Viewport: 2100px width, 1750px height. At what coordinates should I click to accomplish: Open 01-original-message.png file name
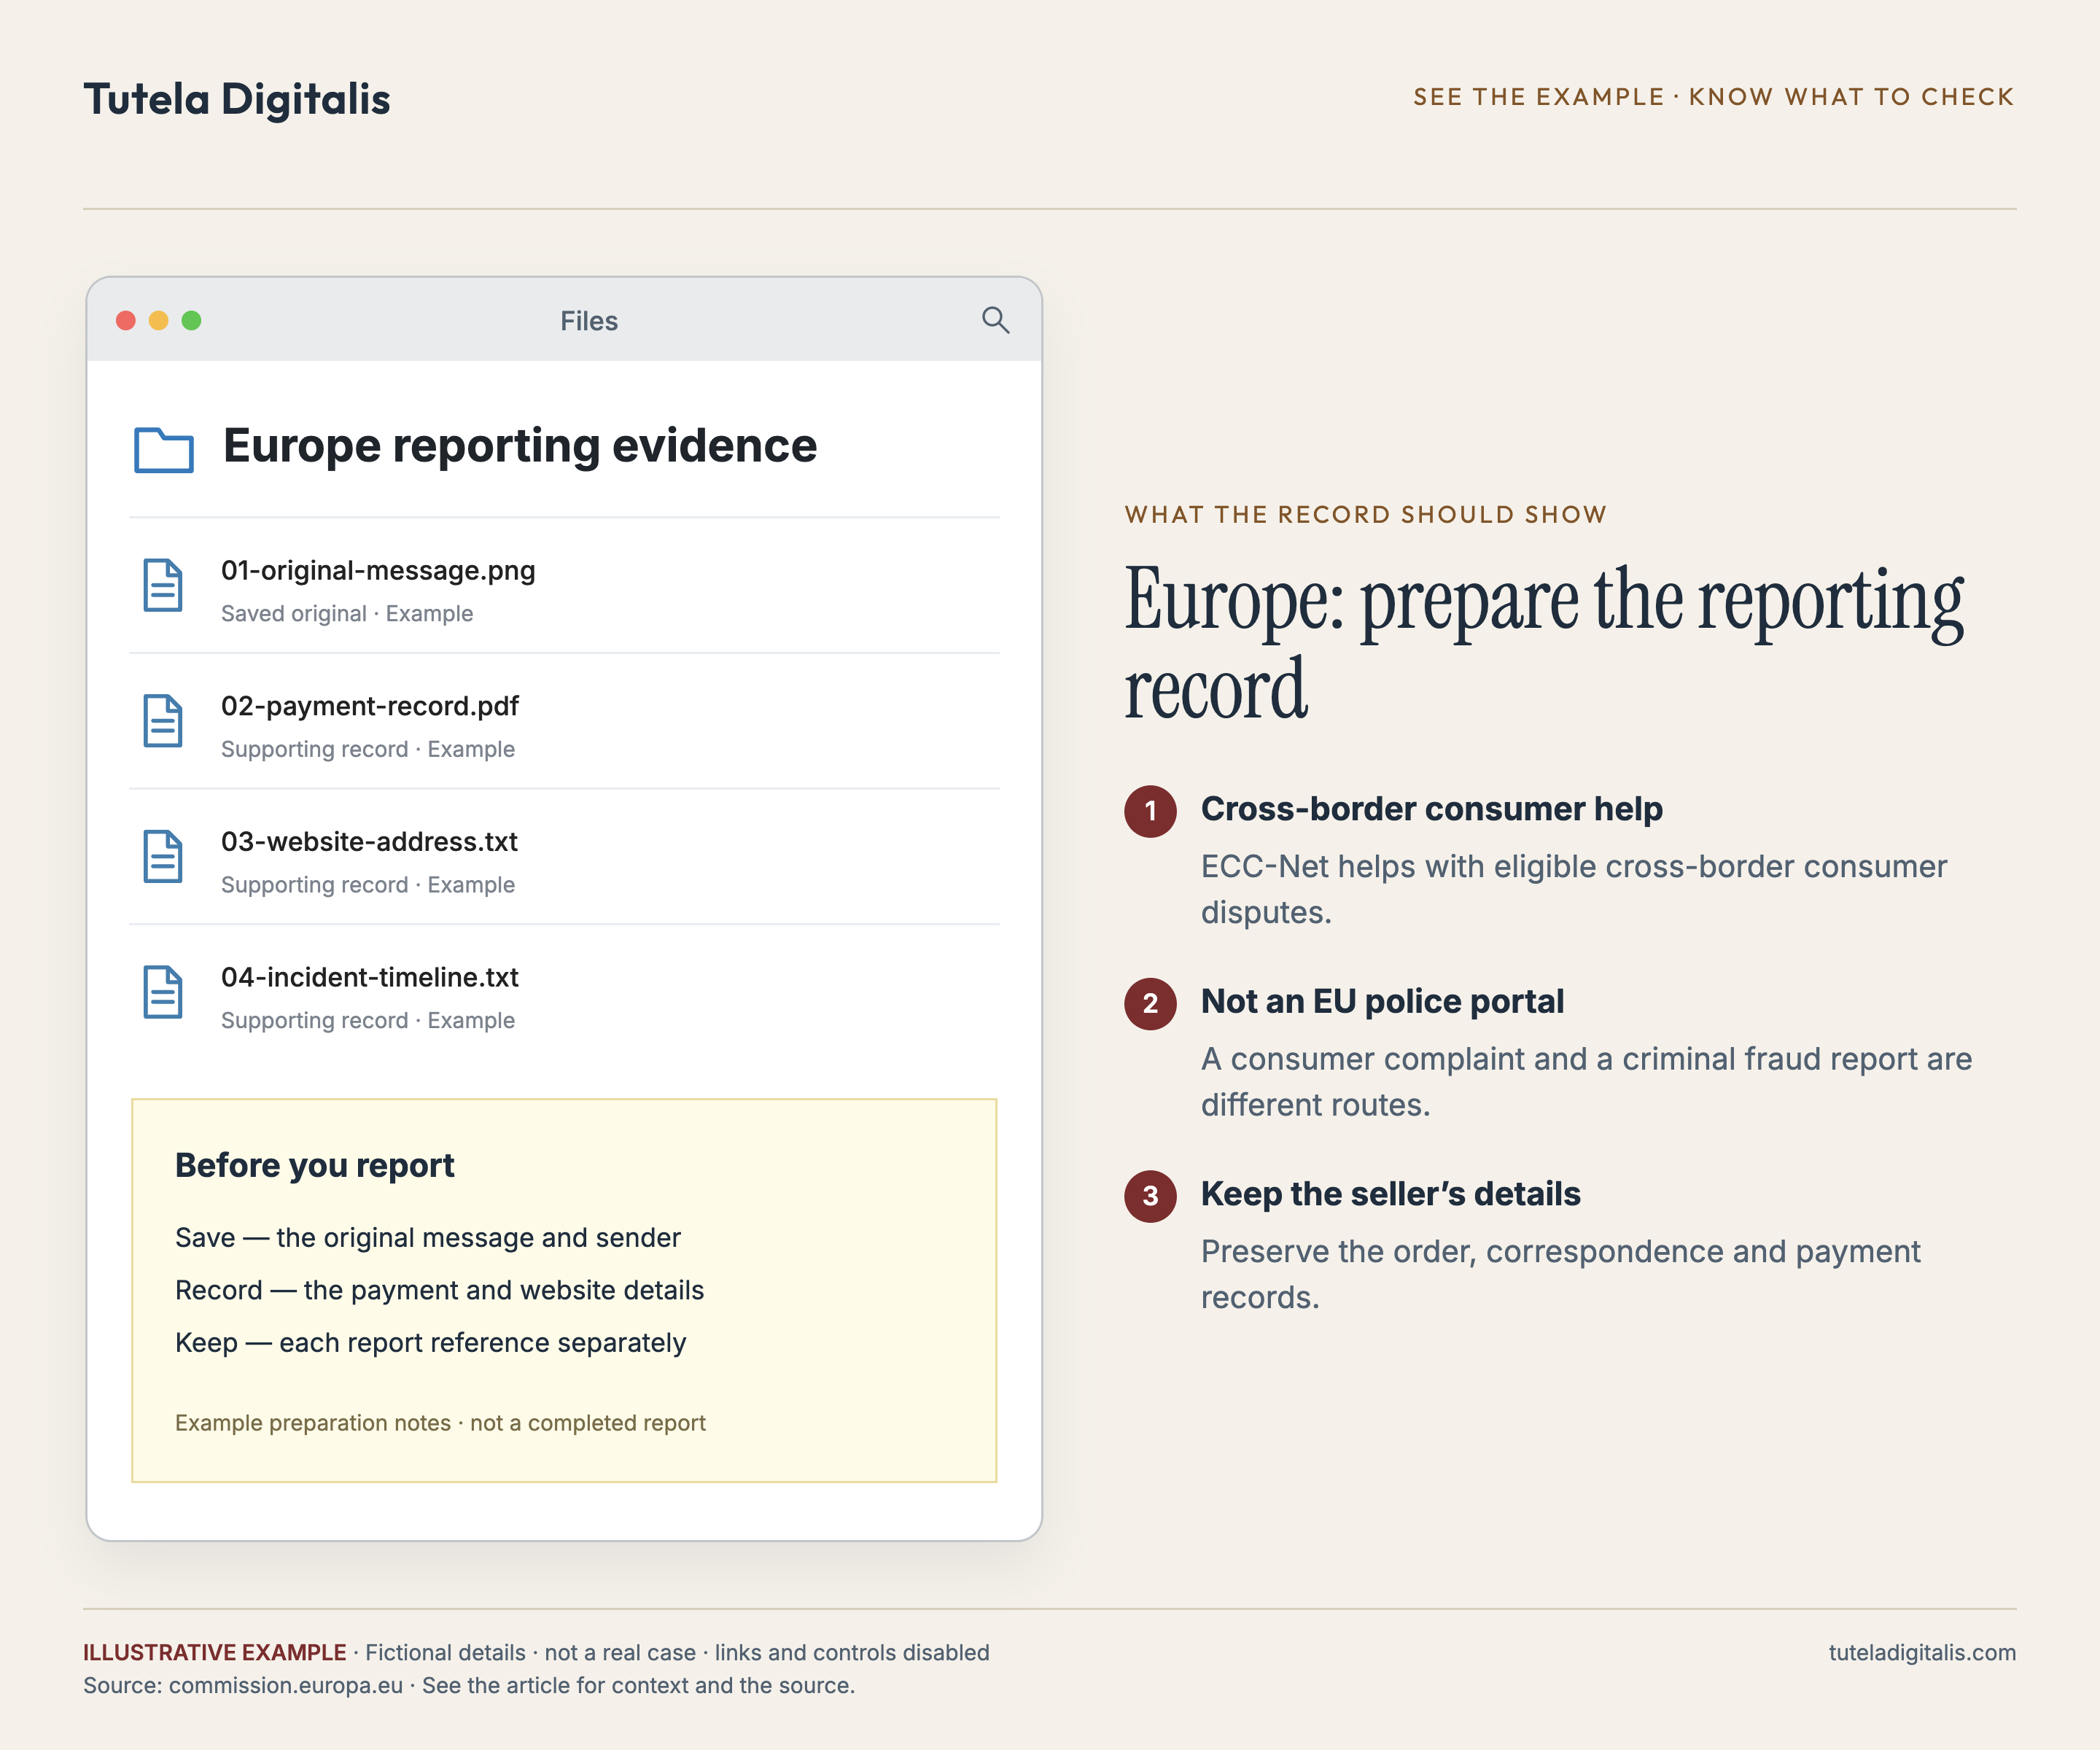378,570
